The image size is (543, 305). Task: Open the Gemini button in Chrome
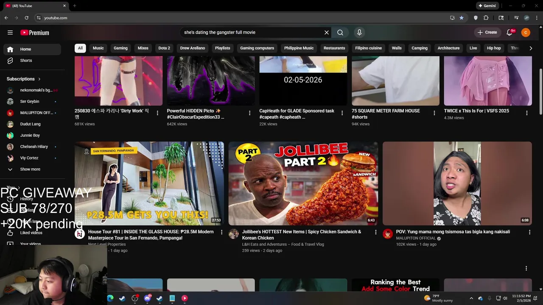(487, 6)
